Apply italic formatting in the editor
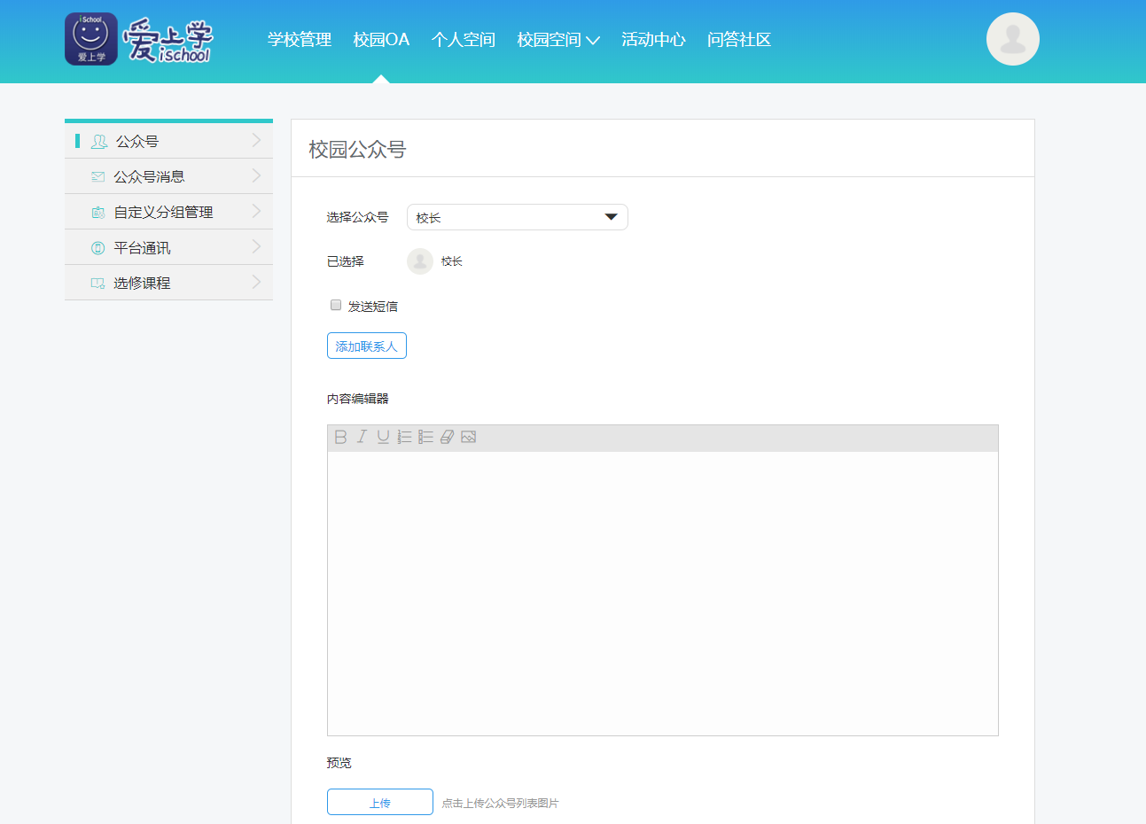 click(x=362, y=437)
